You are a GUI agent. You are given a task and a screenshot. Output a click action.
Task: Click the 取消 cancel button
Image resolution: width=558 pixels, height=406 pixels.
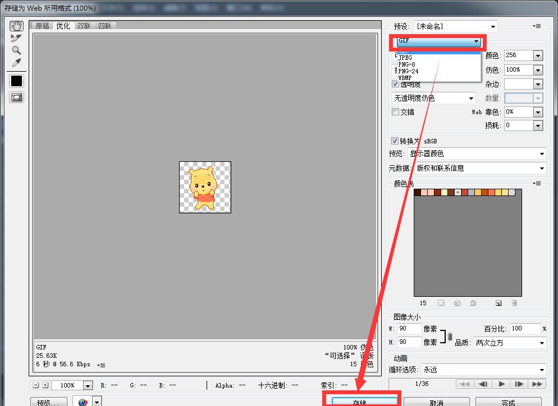point(437,402)
